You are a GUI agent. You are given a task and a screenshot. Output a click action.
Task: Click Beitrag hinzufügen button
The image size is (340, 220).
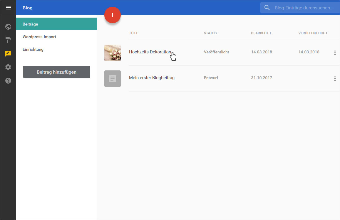tap(57, 72)
